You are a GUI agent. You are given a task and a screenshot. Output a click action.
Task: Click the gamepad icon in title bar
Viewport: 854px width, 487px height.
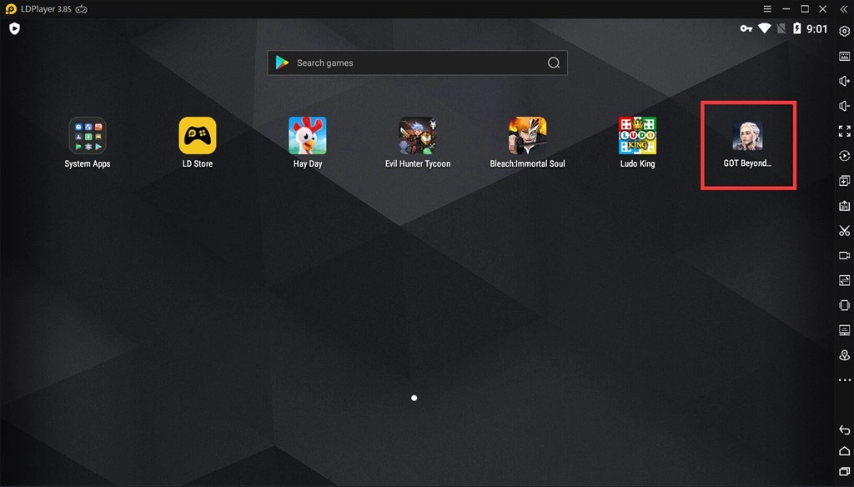pyautogui.click(x=81, y=9)
